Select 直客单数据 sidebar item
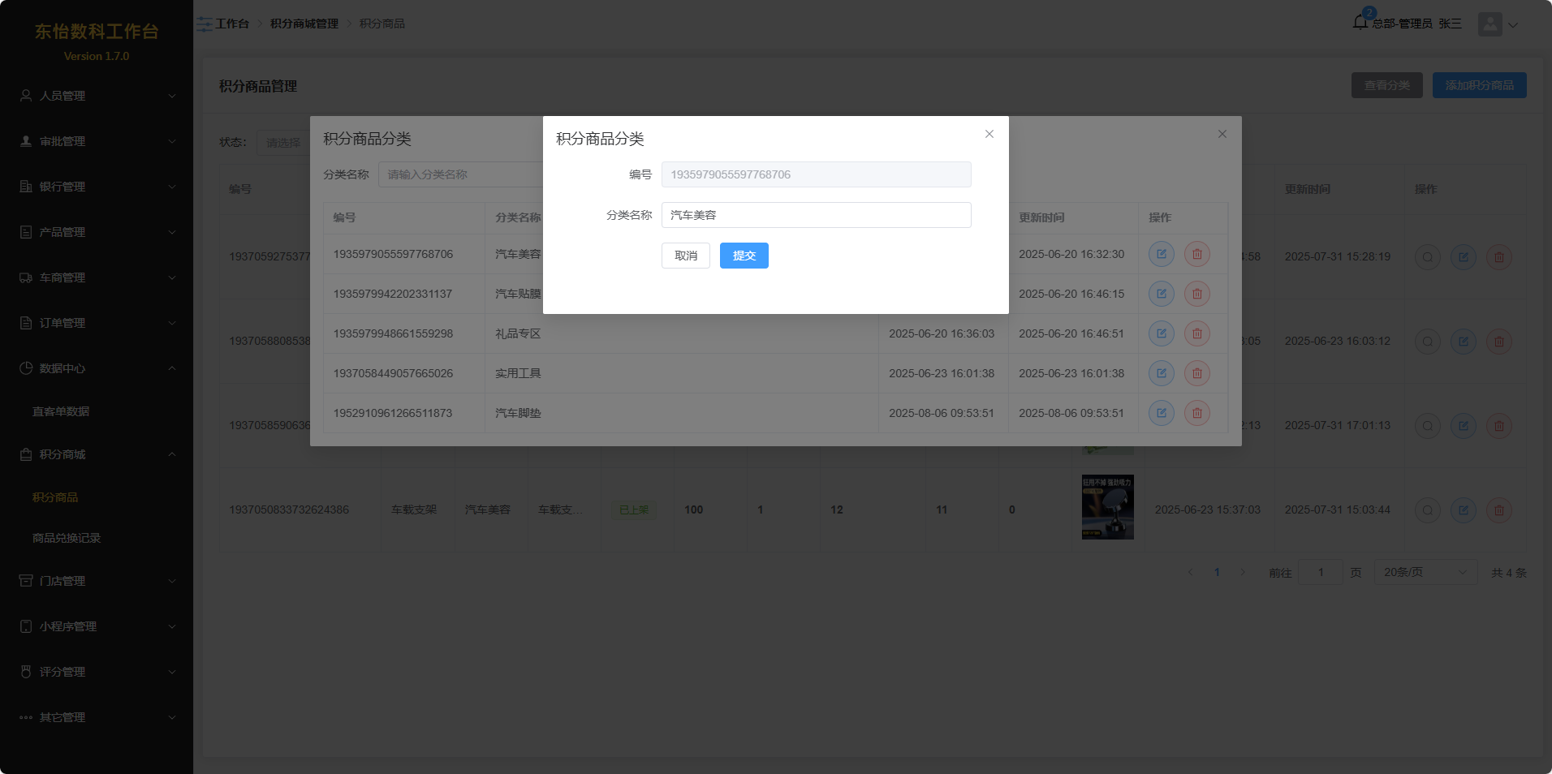 click(61, 411)
